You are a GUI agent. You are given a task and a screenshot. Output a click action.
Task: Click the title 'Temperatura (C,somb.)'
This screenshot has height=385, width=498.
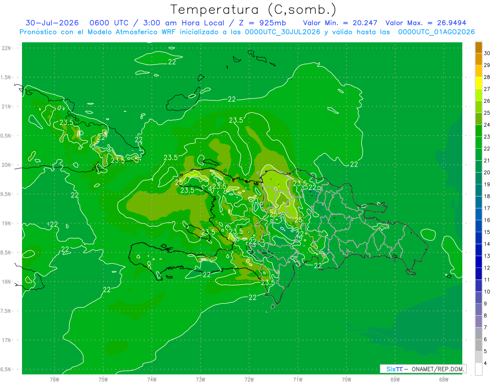click(254, 10)
